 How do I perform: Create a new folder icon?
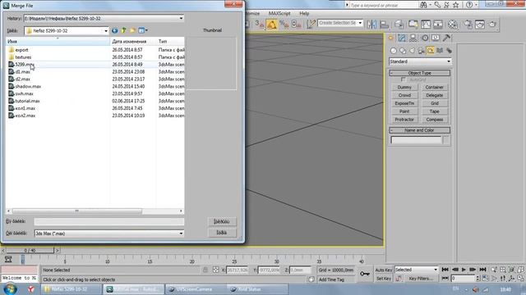coord(132,31)
